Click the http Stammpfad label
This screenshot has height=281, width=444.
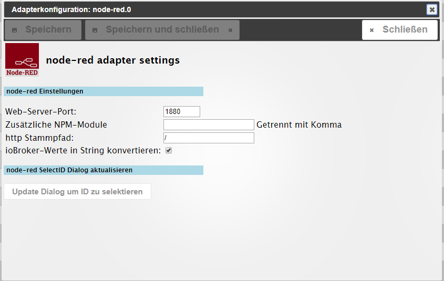point(39,138)
